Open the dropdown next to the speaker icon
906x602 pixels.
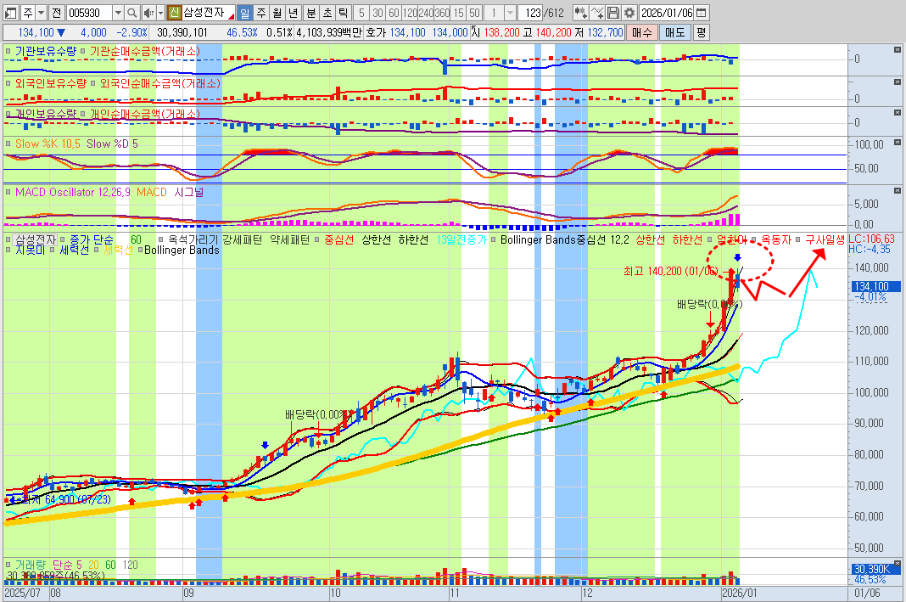pos(159,13)
